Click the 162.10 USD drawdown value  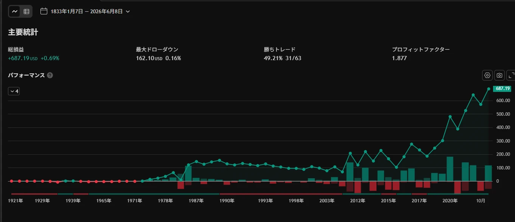[x=149, y=58]
